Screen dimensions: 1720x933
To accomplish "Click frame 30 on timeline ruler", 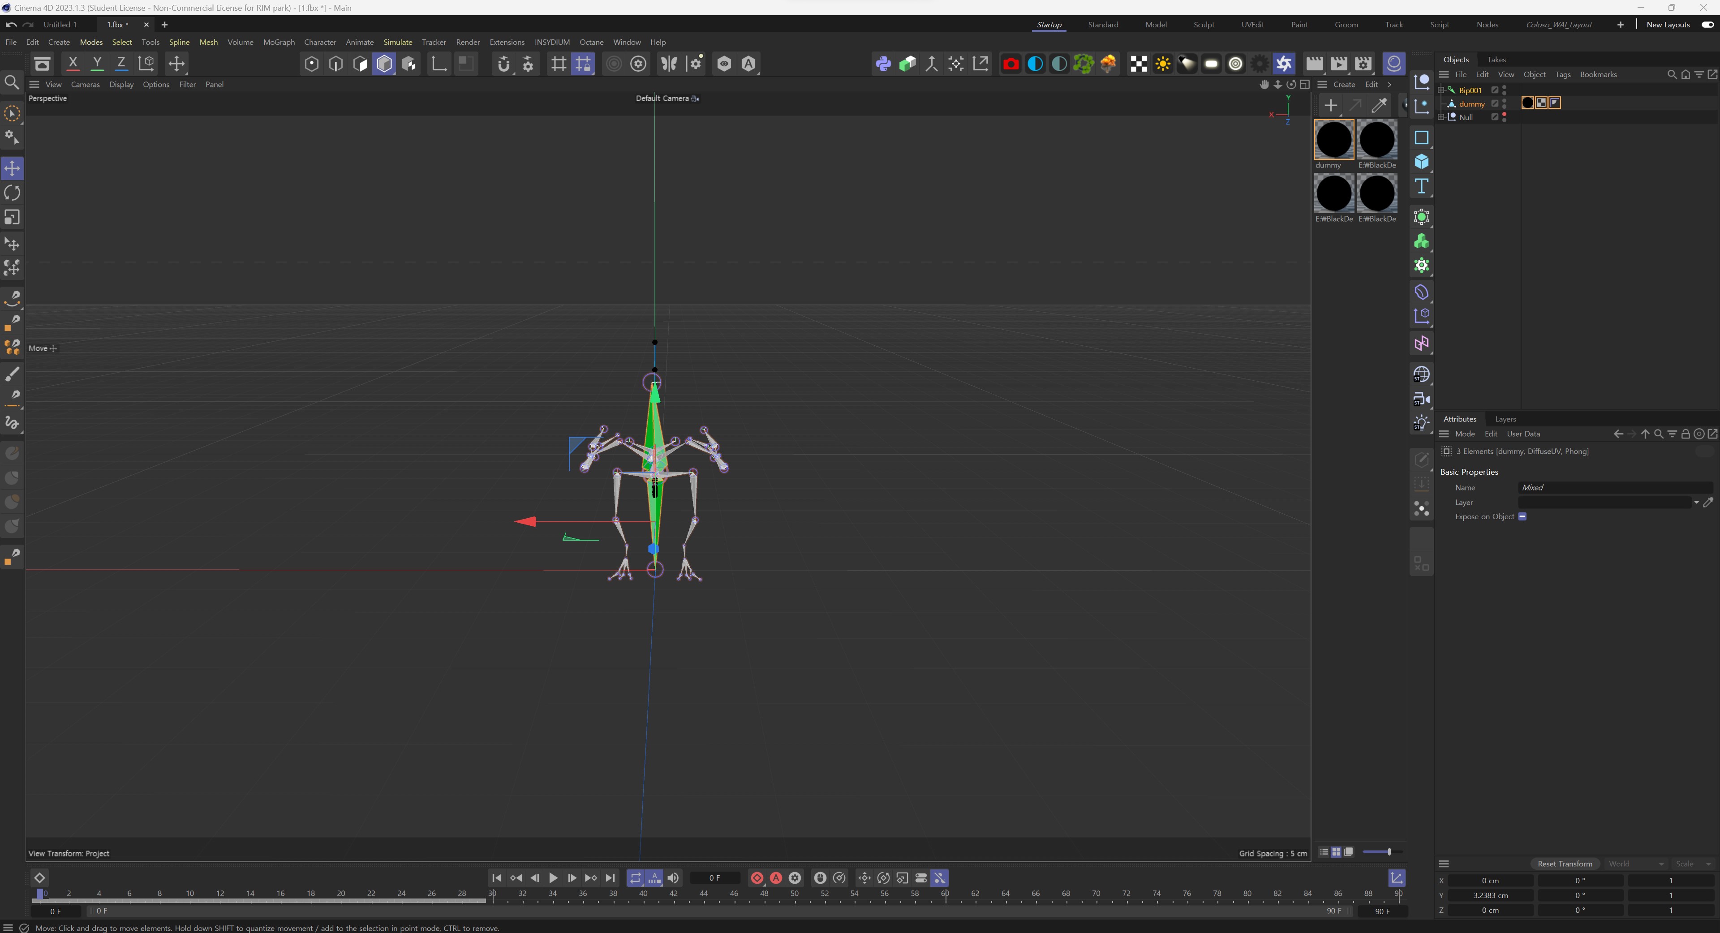I will pos(492,894).
